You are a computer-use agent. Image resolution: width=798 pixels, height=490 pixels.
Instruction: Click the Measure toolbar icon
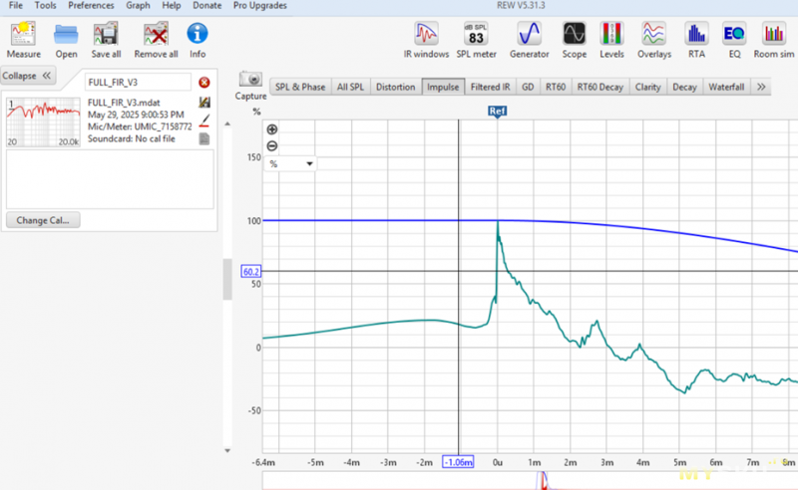[24, 39]
